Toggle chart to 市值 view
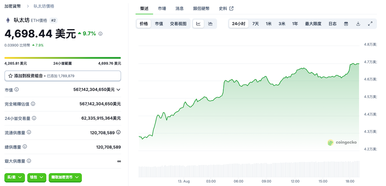Image resolution: width=386 pixels, height=186 pixels. point(159,24)
